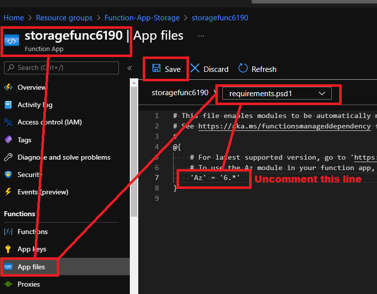Click the Security shield icon
The image size is (377, 294).
[8, 175]
